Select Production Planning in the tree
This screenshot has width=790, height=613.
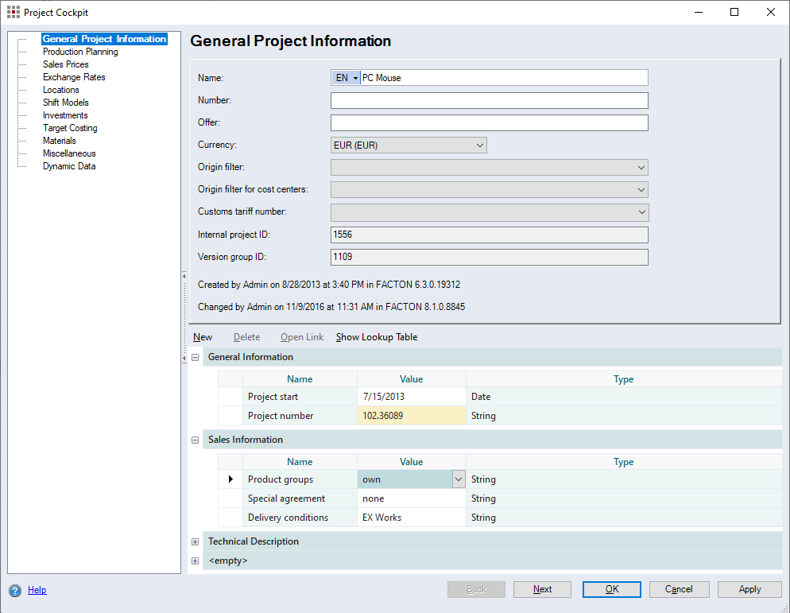tap(80, 52)
